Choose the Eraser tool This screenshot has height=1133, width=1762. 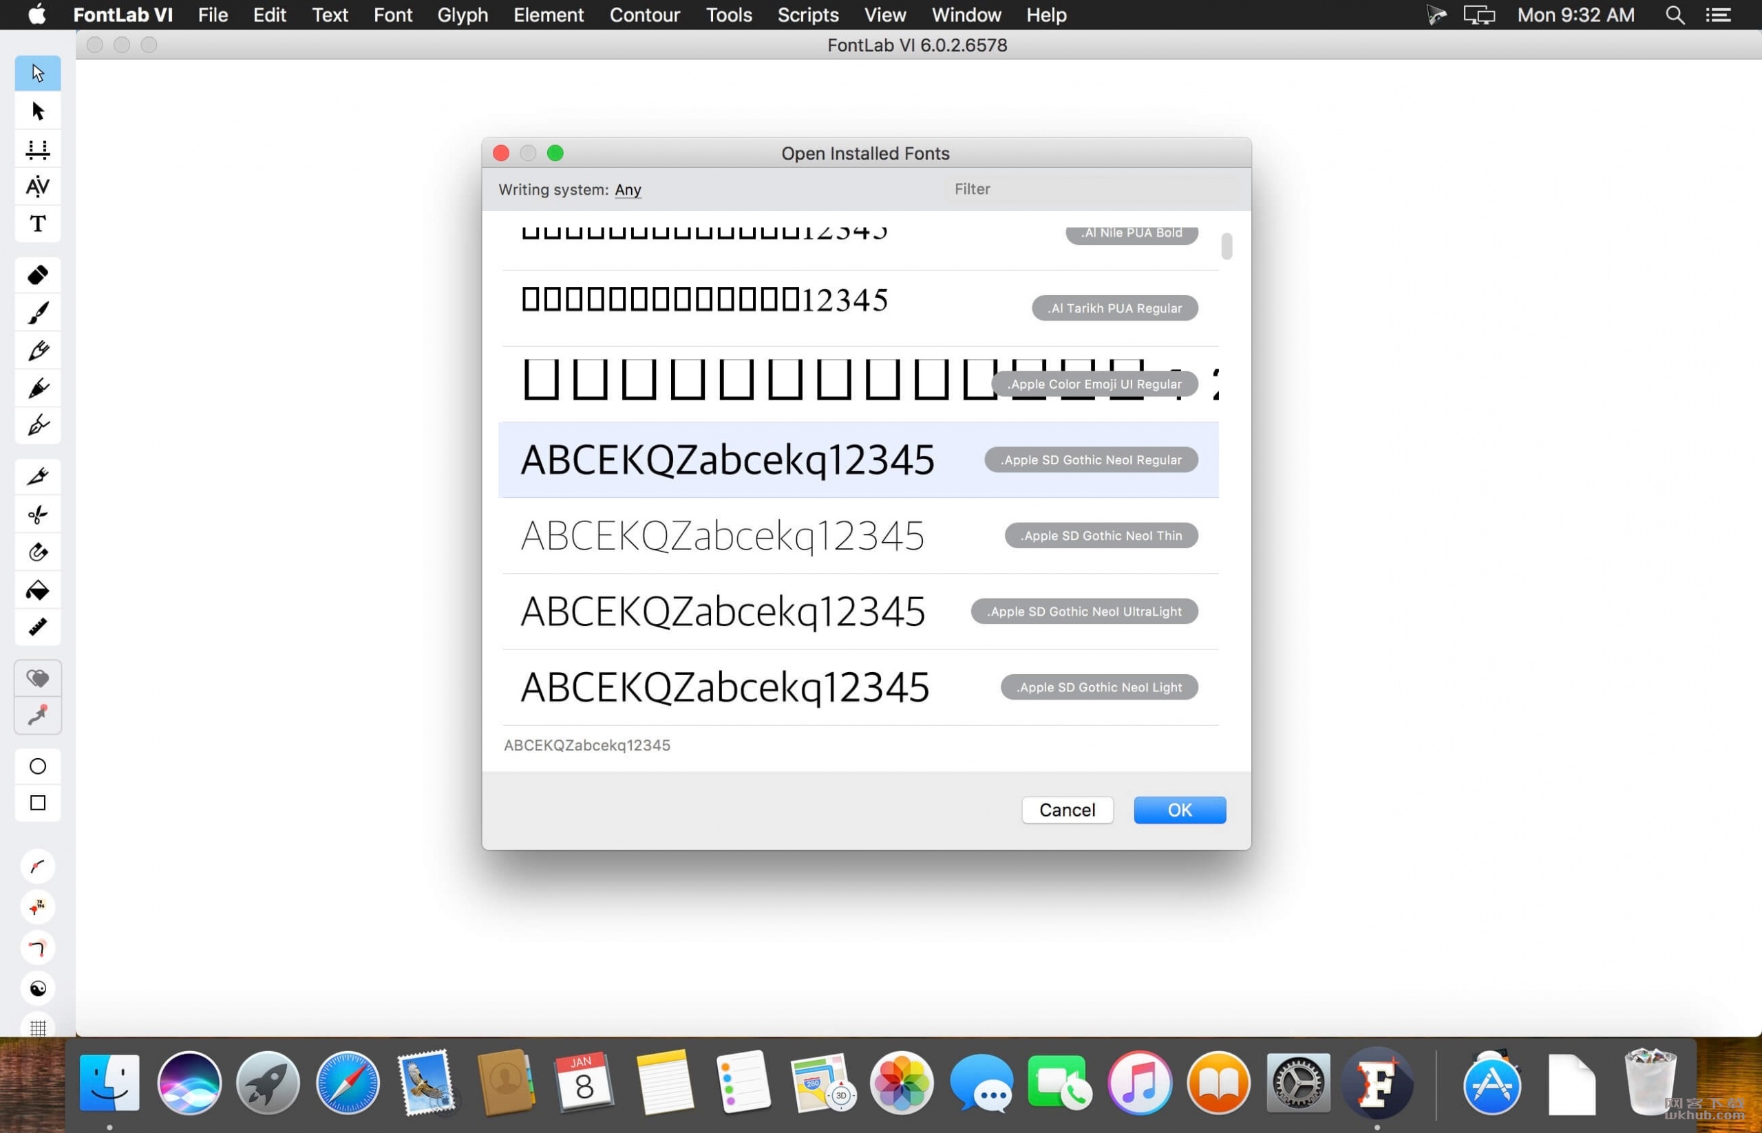tap(38, 275)
